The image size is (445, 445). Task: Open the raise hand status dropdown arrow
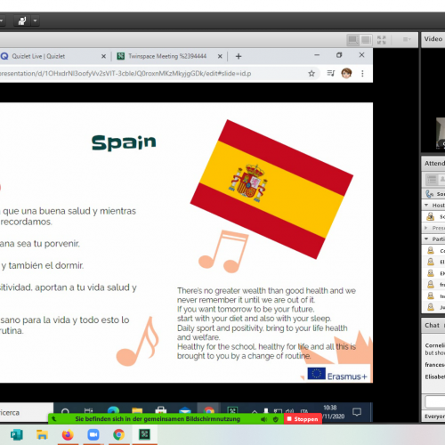pyautogui.click(x=36, y=20)
